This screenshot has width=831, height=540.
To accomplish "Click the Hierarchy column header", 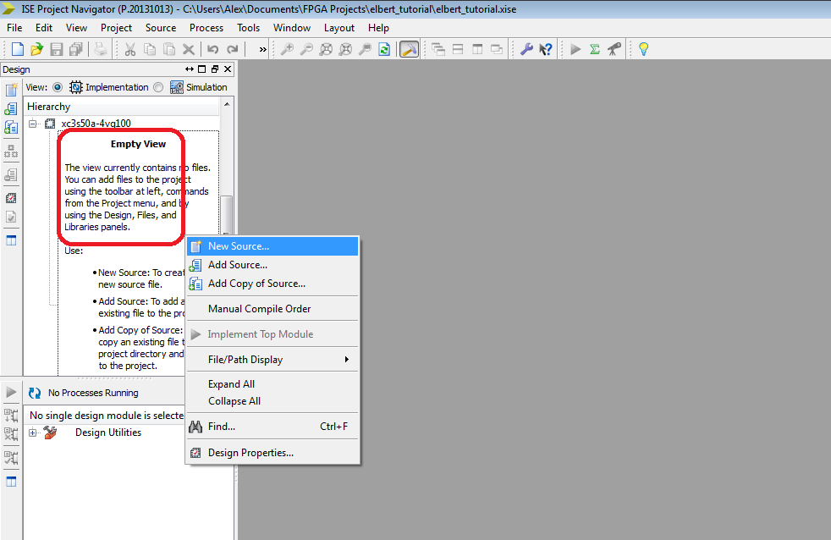I will [122, 107].
